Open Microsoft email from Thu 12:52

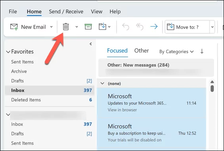pos(151,133)
